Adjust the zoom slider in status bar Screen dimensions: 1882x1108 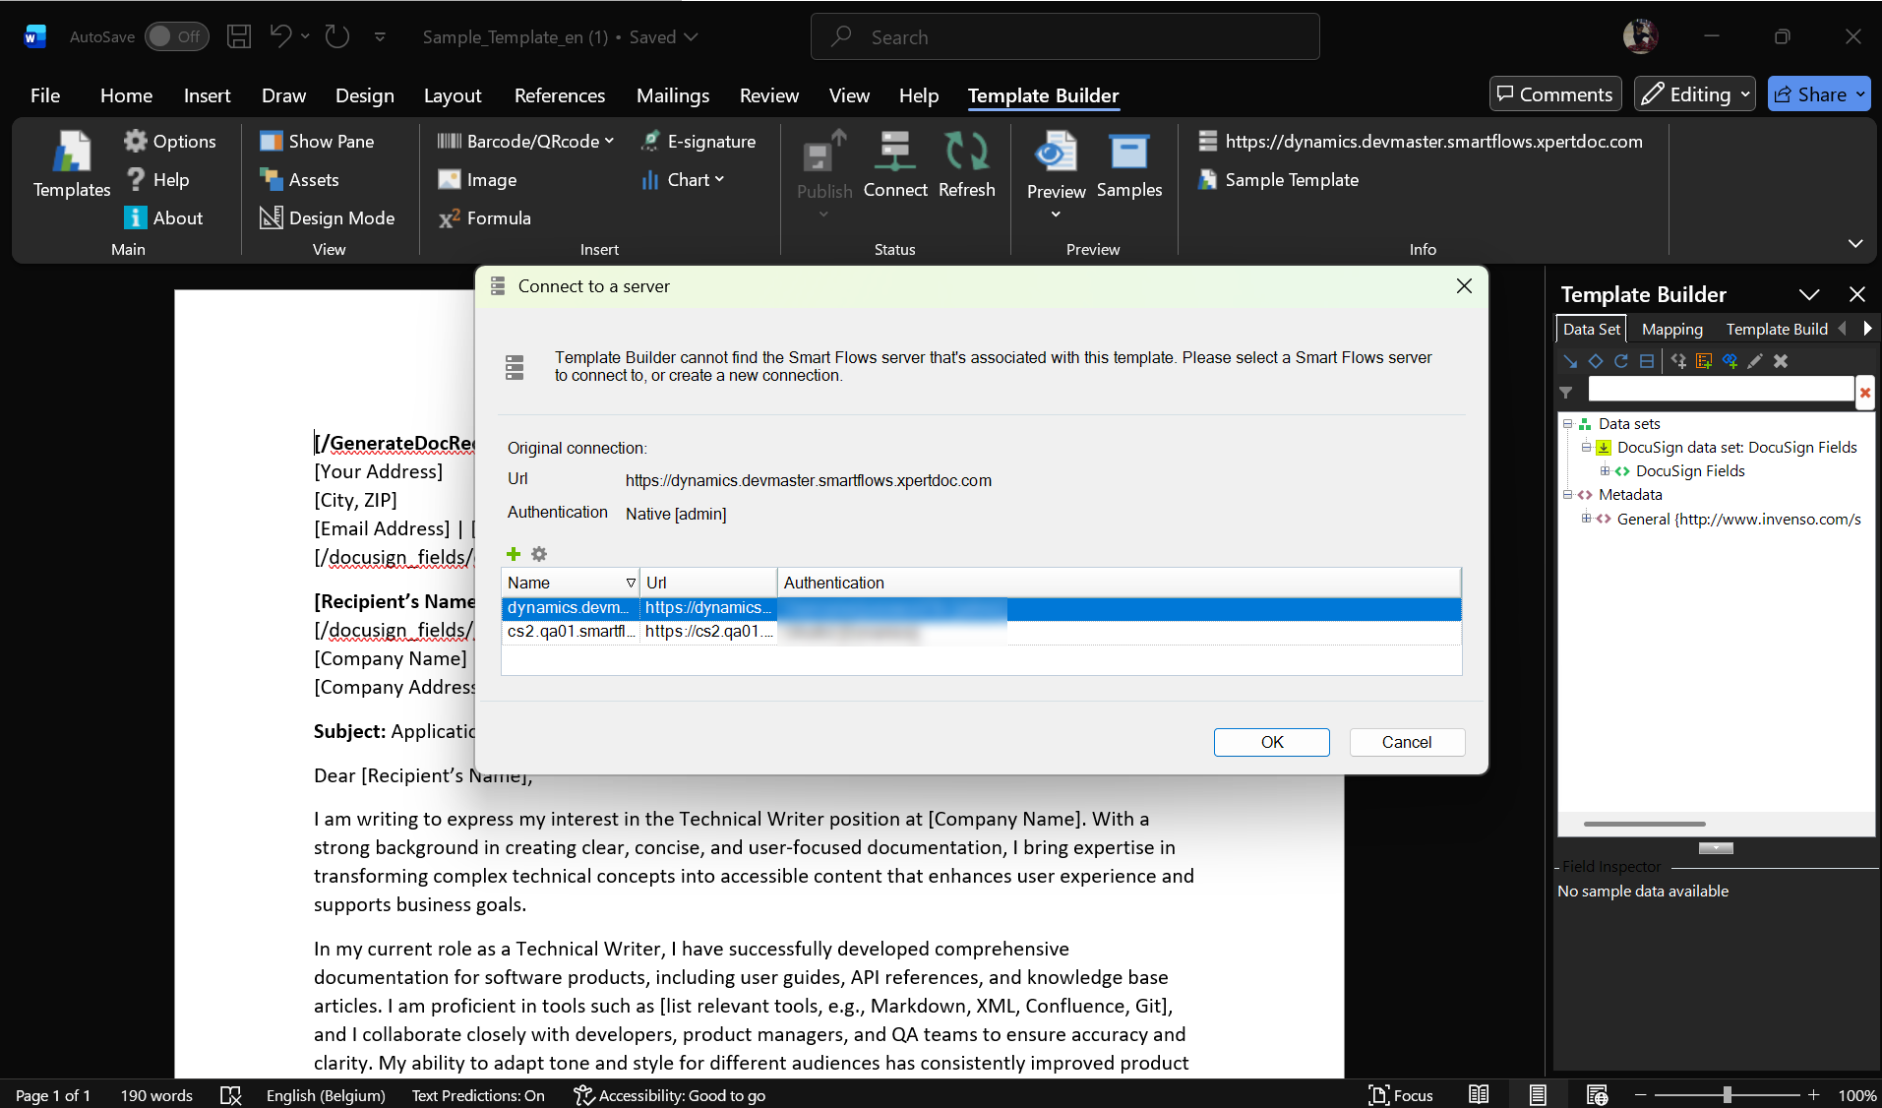(x=1727, y=1095)
